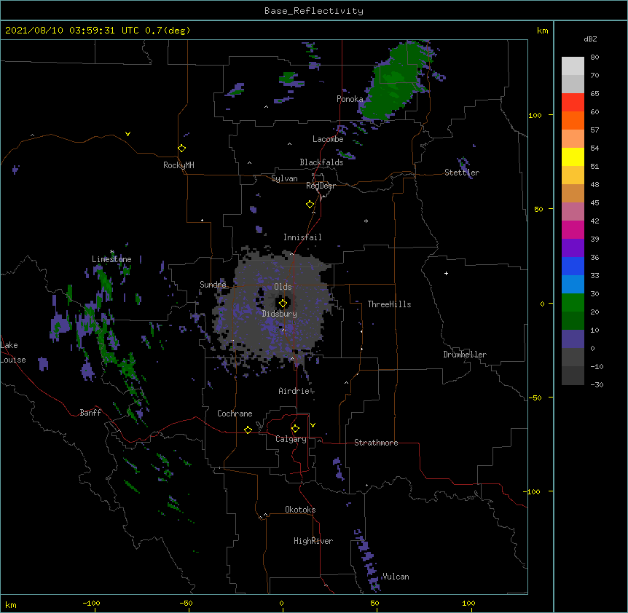Click the Base_Reflectivity title

[x=314, y=11]
